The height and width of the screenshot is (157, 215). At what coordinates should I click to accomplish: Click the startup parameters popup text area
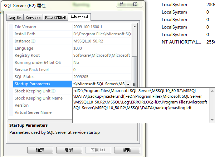click(141, 105)
